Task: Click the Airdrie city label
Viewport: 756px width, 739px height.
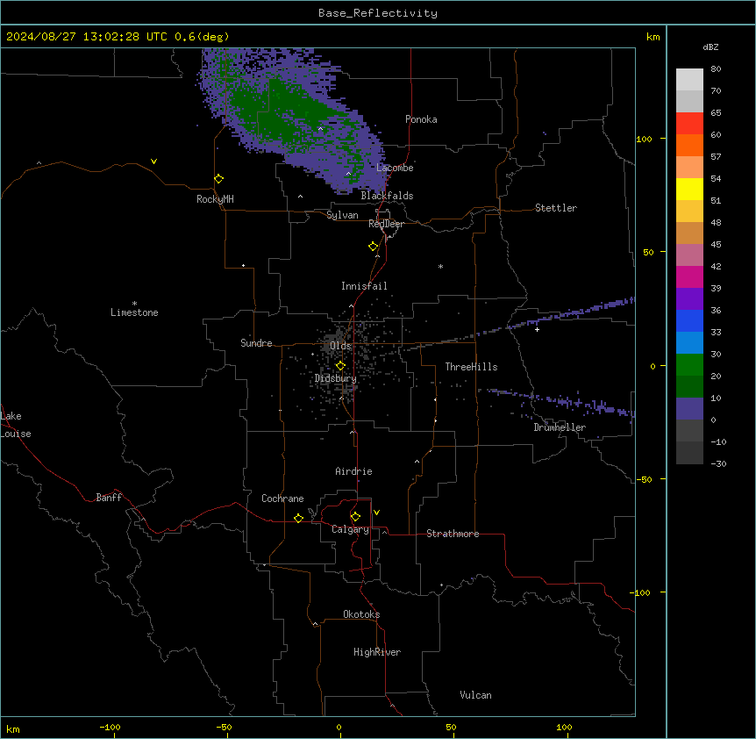Action: coord(354,471)
